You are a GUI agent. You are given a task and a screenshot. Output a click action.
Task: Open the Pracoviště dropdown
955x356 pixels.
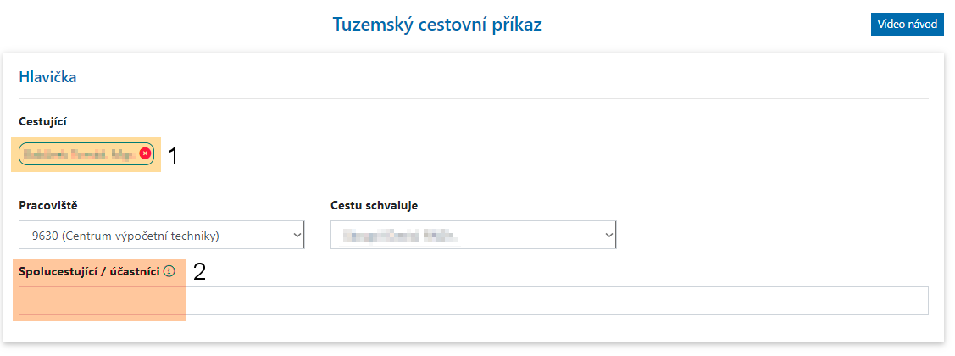coord(161,235)
